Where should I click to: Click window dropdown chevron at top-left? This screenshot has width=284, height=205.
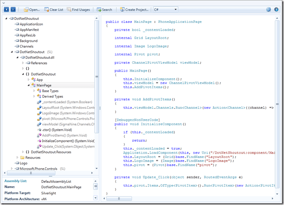point(4,3)
